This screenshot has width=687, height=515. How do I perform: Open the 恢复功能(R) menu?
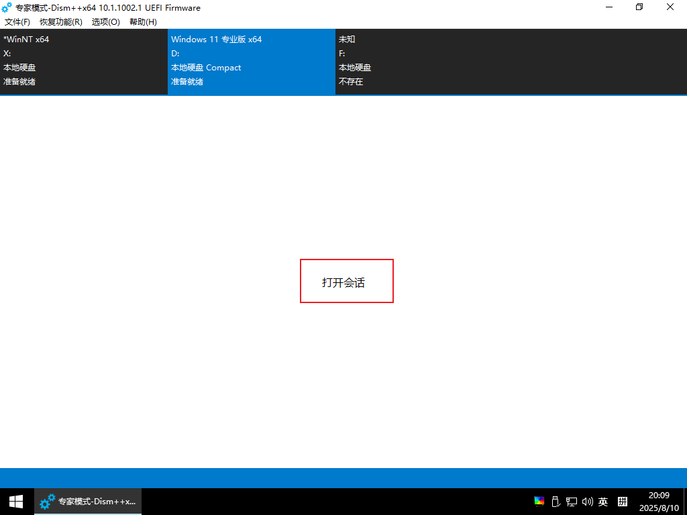coord(61,22)
